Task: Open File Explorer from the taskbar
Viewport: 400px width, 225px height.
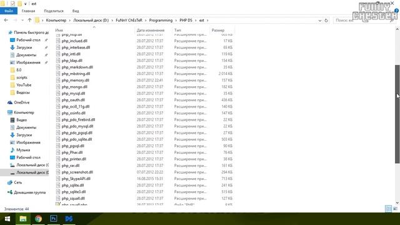Action: [x=23, y=219]
